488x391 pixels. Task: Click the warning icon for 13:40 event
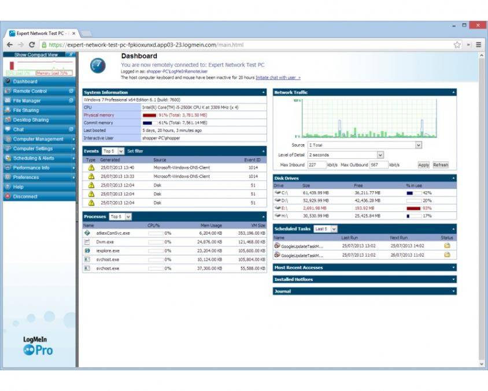[x=91, y=168]
